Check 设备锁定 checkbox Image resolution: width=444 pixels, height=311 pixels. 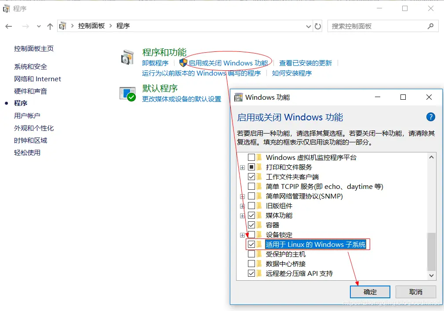[251, 235]
